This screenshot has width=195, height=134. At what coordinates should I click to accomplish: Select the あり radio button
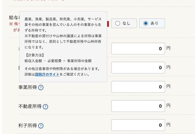pos(152,23)
